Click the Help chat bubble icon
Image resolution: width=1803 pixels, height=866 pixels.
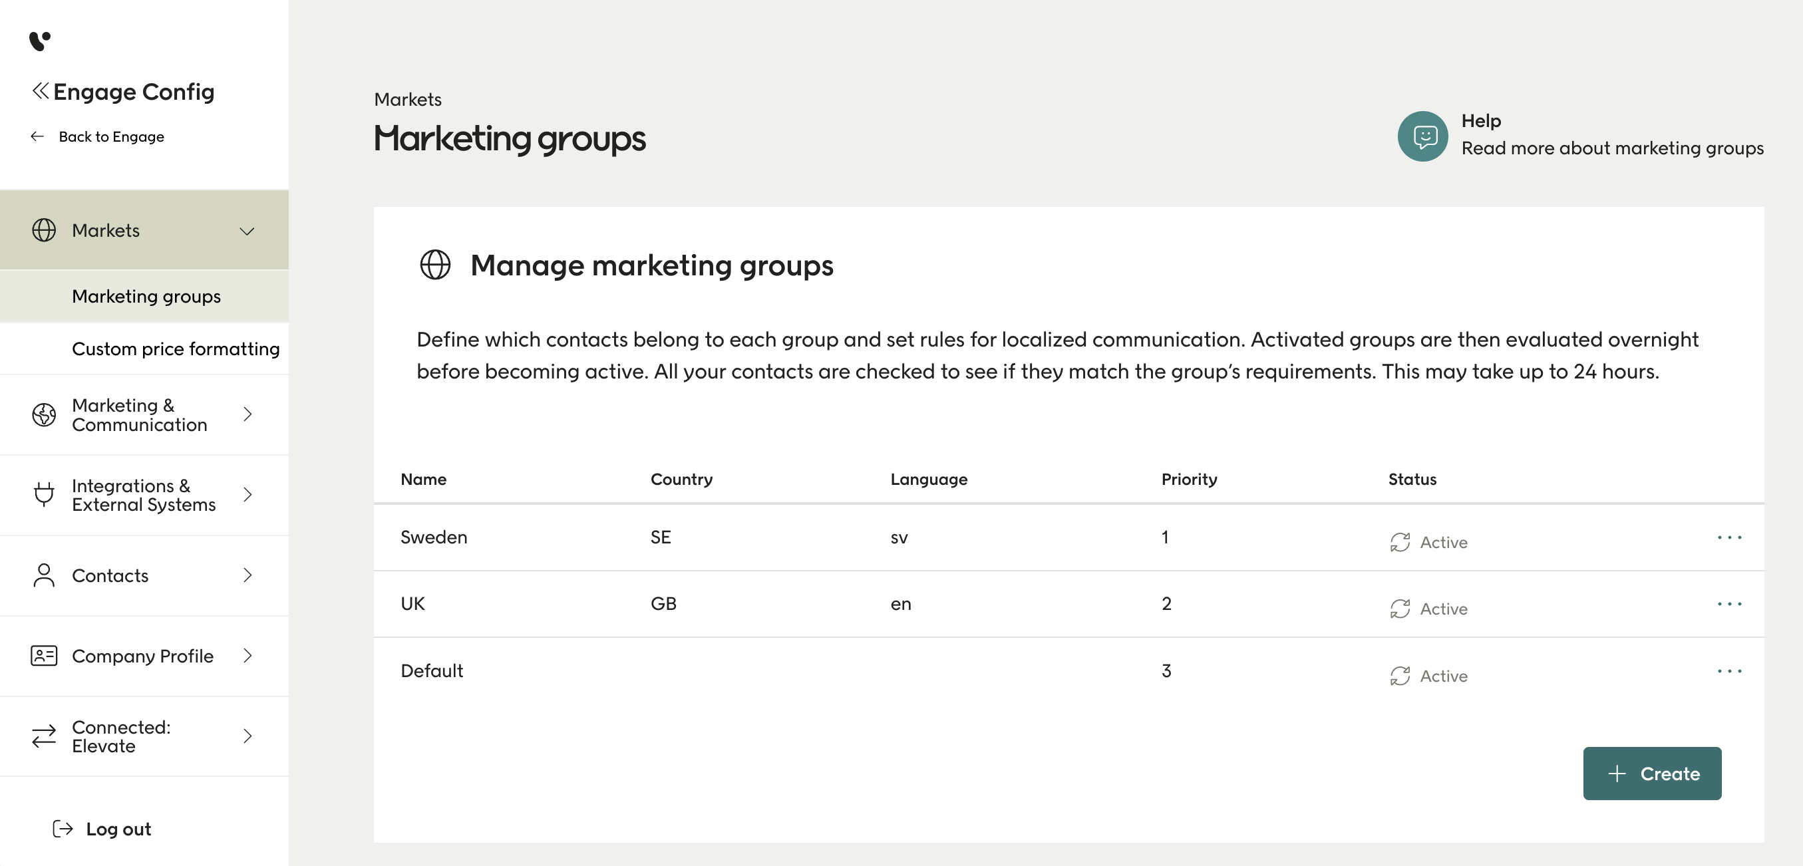(1422, 136)
